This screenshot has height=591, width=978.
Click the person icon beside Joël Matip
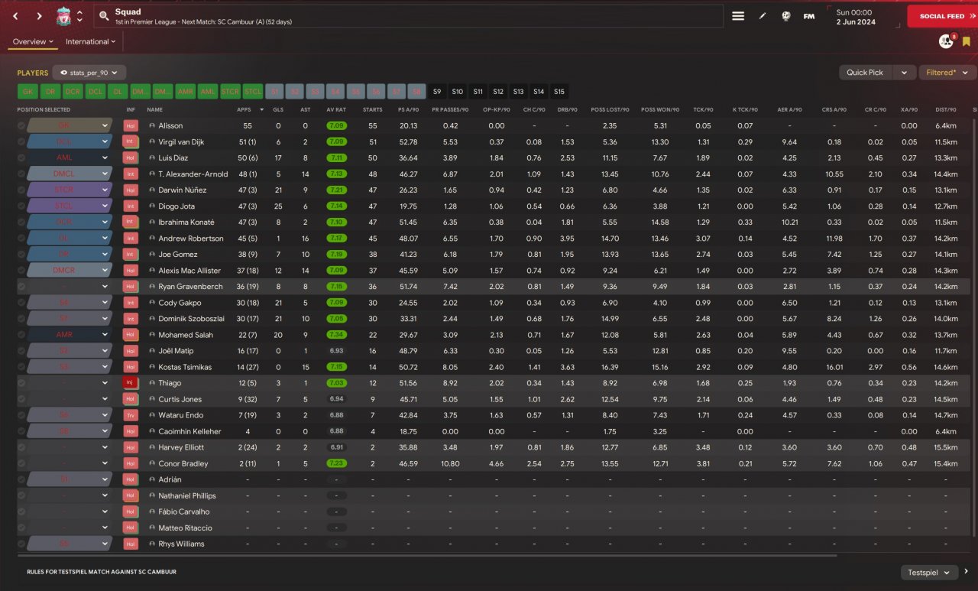tap(152, 351)
